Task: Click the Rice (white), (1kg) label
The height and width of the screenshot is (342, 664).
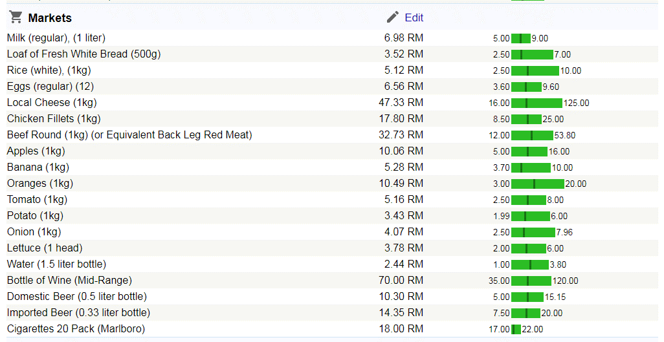Action: 49,70
